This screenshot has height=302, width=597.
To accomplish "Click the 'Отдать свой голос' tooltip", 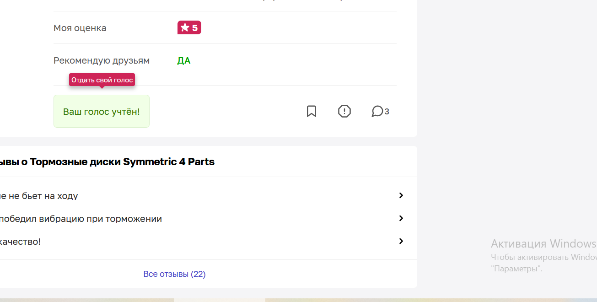I will click(x=102, y=80).
